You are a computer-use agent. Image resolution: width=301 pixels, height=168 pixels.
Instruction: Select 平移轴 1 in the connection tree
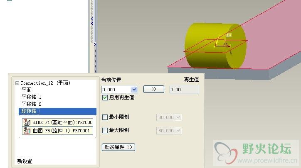[31, 97]
